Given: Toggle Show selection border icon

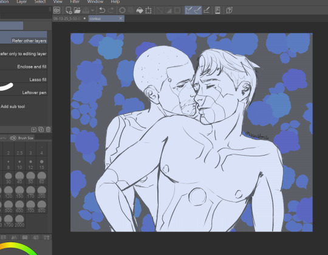Looking at the screenshot, I should click(177, 10).
